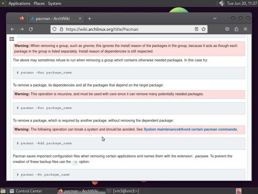The image size is (258, 194).
Task: Bookmark this page with star icon
Action: coord(204,29)
